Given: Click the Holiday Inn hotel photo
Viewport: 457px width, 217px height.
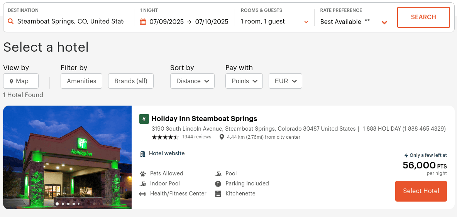Looking at the screenshot, I should pyautogui.click(x=67, y=157).
